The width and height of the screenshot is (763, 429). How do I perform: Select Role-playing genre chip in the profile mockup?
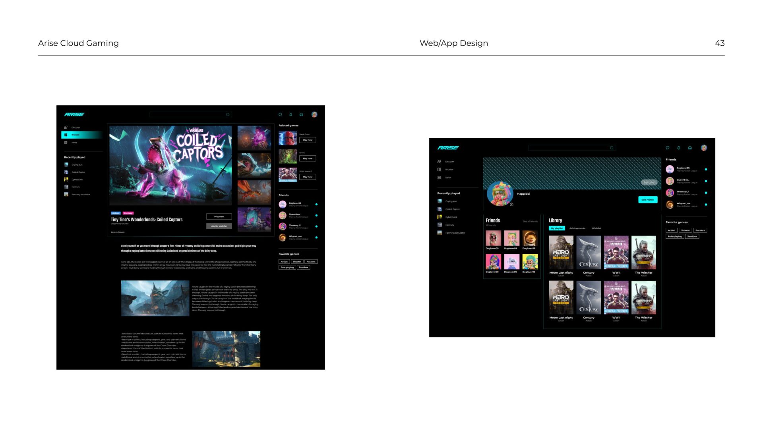coord(675,236)
